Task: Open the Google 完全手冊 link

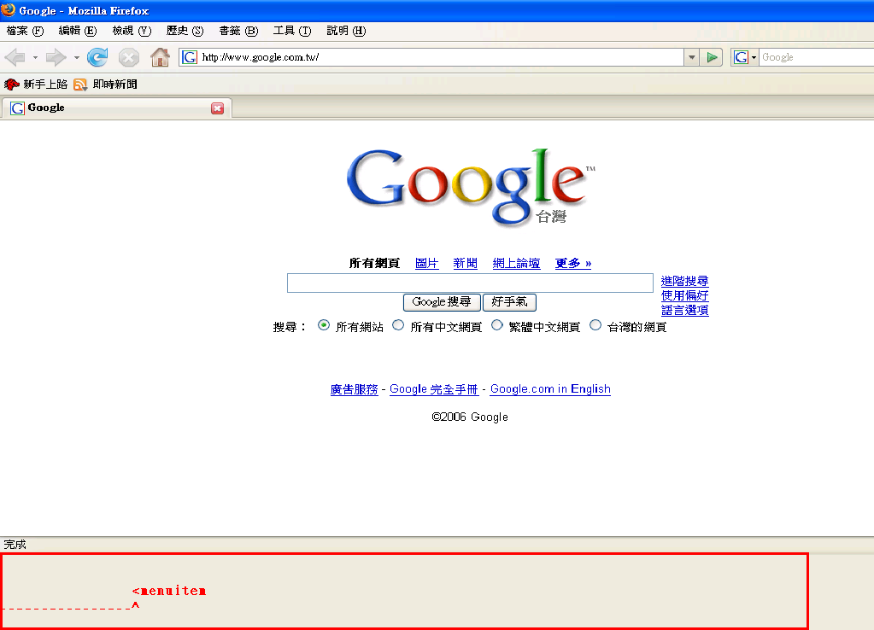Action: pyautogui.click(x=434, y=389)
